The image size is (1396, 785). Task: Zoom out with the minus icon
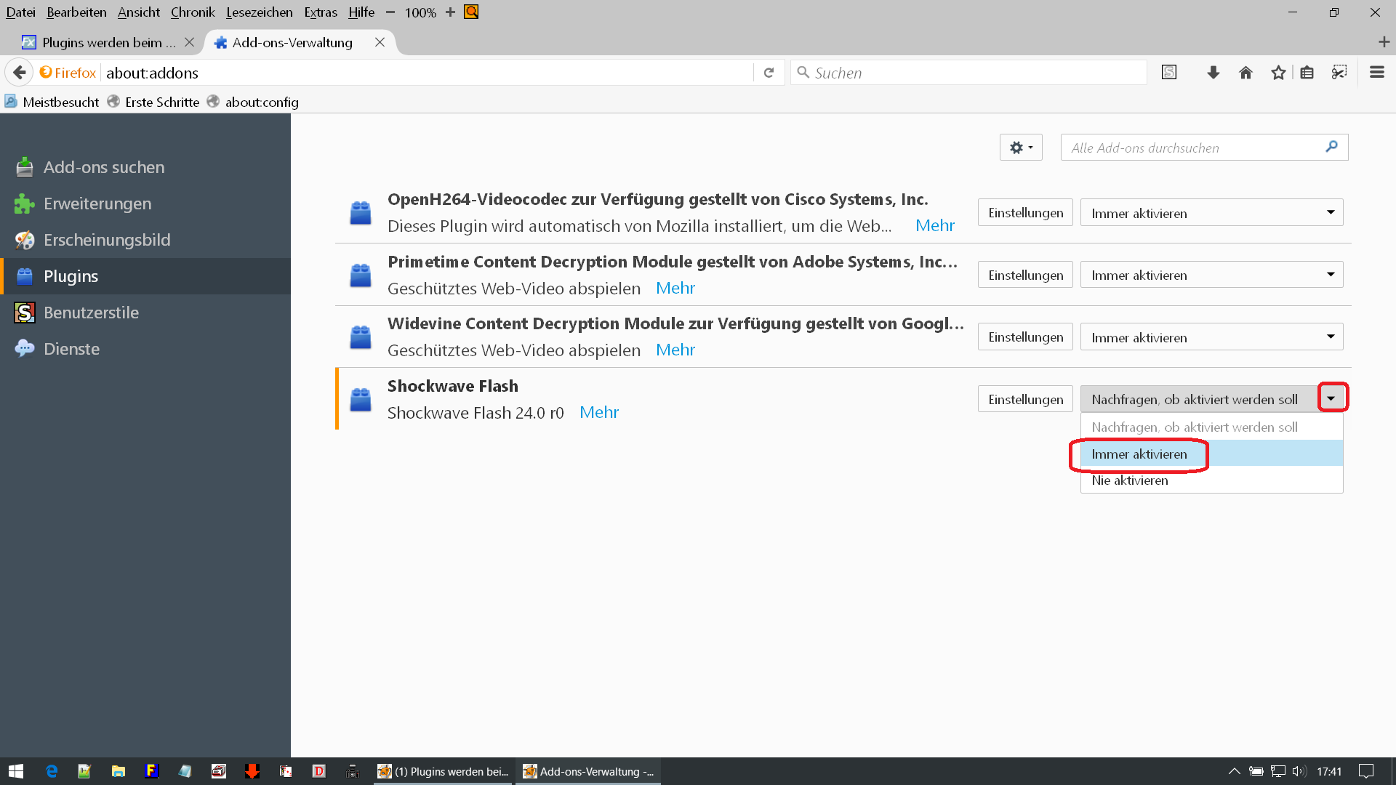[390, 12]
